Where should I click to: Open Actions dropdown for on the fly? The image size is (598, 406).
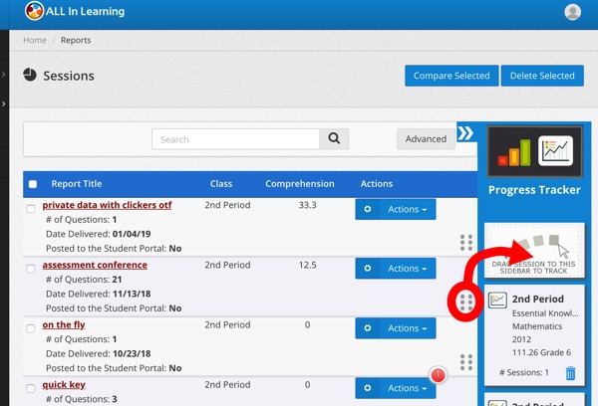click(x=407, y=328)
